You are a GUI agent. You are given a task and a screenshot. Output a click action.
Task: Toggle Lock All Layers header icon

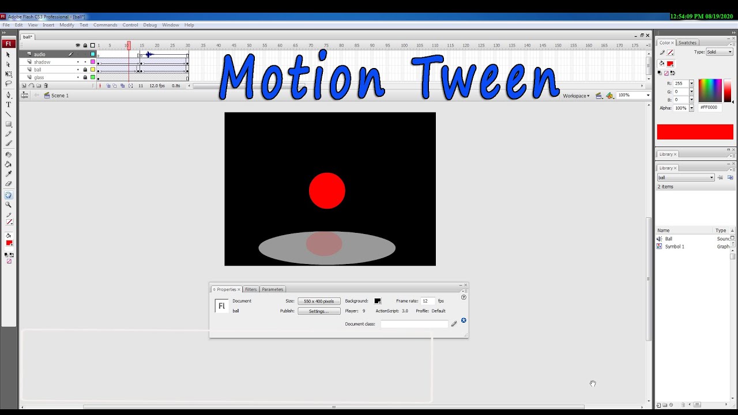85,46
